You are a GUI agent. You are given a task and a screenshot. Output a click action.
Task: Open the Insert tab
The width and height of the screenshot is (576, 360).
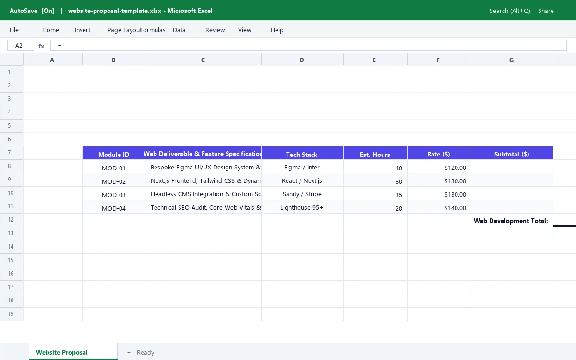pyautogui.click(x=83, y=30)
